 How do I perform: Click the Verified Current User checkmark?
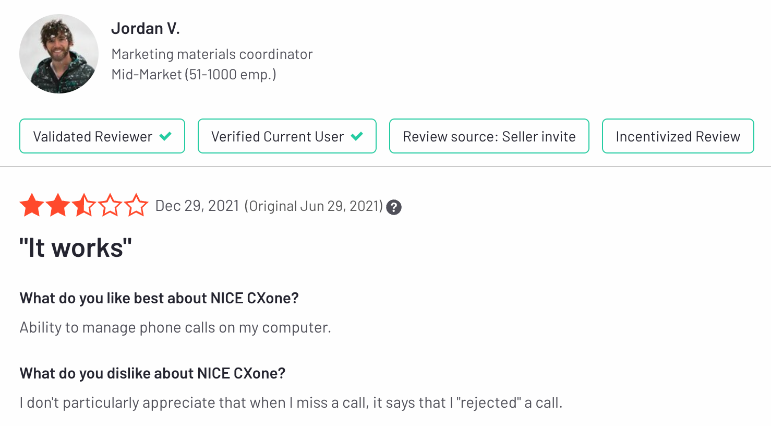(357, 136)
